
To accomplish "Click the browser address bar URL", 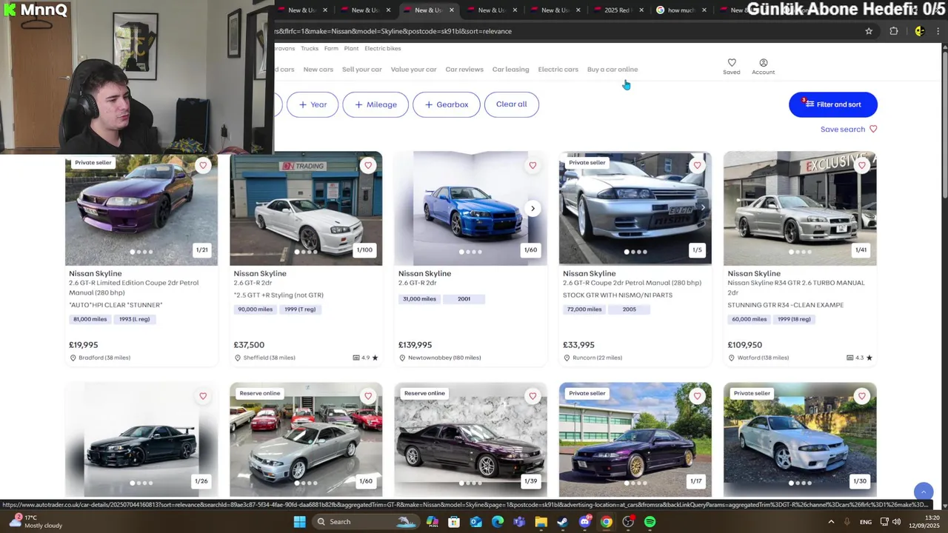I will coord(393,31).
